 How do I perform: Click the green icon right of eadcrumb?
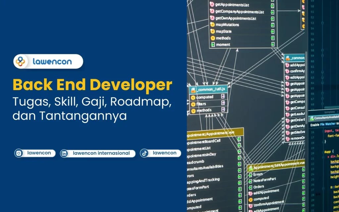239,158
